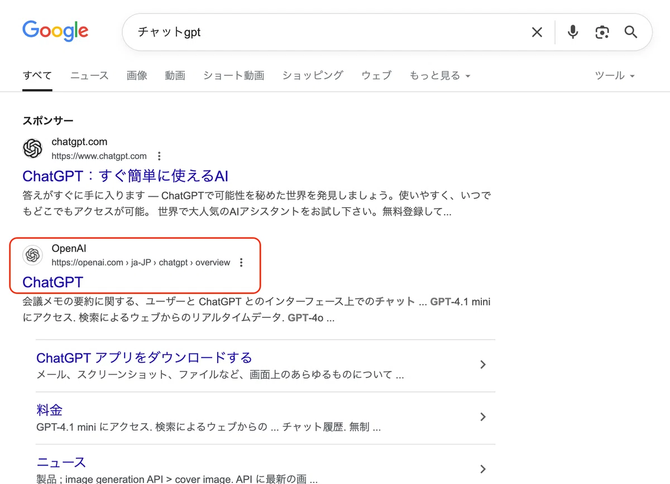Image resolution: width=670 pixels, height=484 pixels.
Task: Select the すべて tab
Action: (37, 75)
